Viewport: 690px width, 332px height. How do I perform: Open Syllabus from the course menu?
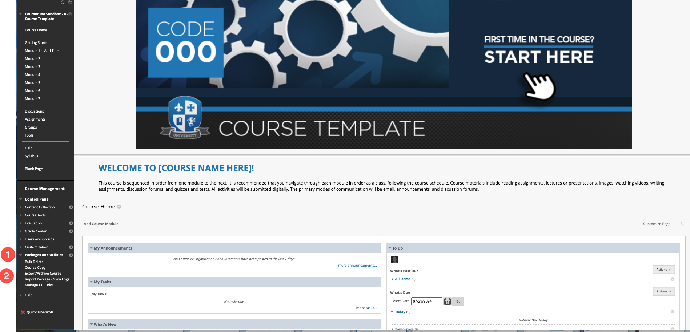click(31, 156)
